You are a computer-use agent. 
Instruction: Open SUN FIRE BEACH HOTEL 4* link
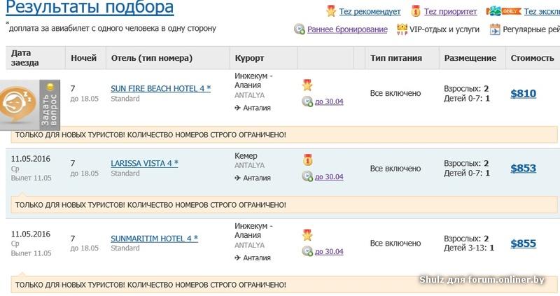tap(161, 88)
